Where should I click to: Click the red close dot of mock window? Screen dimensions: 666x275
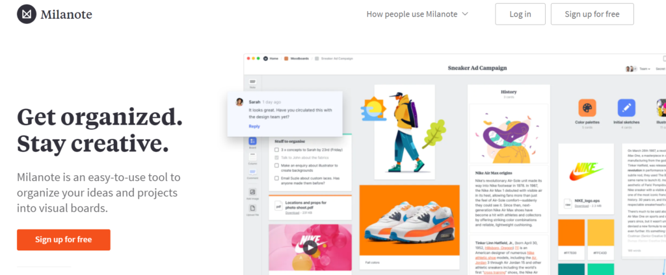click(x=248, y=58)
